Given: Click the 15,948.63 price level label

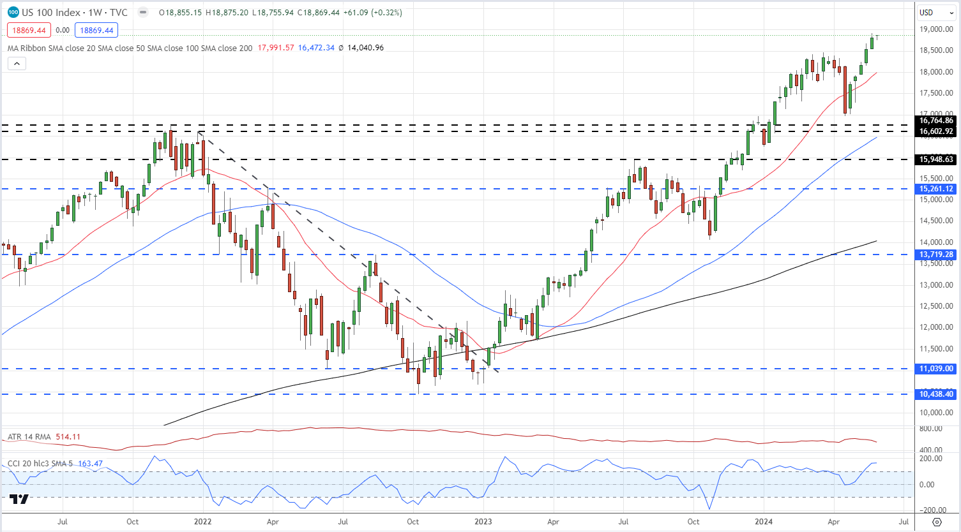Looking at the screenshot, I should pos(936,159).
